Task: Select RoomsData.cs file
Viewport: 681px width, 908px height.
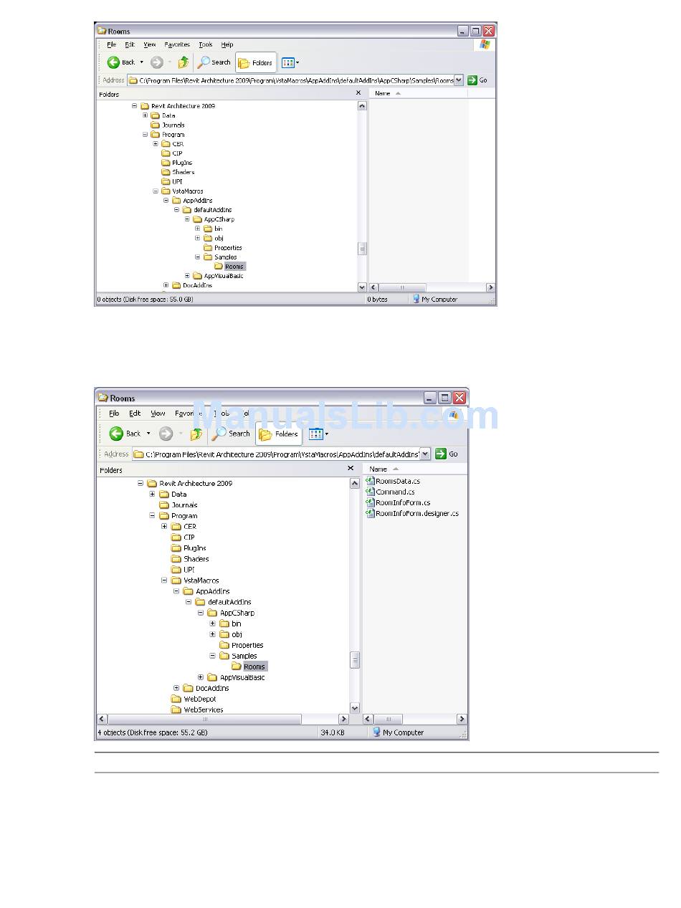Action: (x=393, y=481)
